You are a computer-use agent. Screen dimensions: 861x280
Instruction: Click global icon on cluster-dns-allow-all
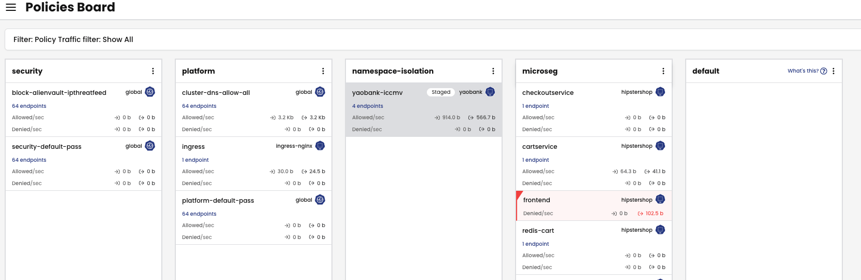320,92
